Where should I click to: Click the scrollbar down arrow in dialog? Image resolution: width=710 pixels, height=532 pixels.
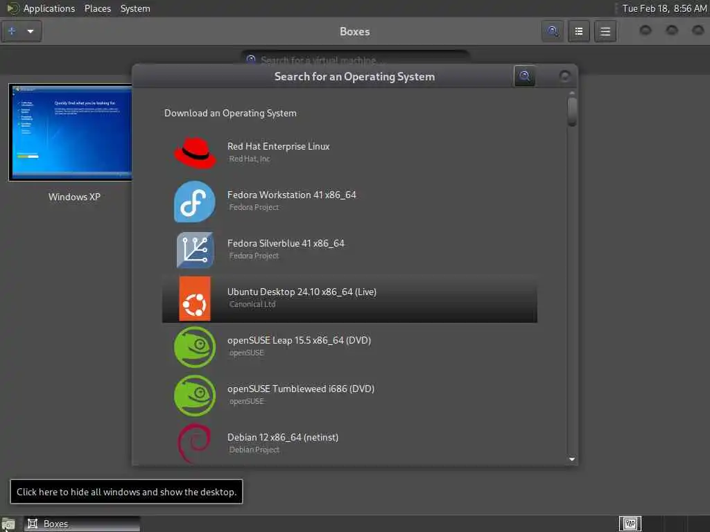(572, 459)
